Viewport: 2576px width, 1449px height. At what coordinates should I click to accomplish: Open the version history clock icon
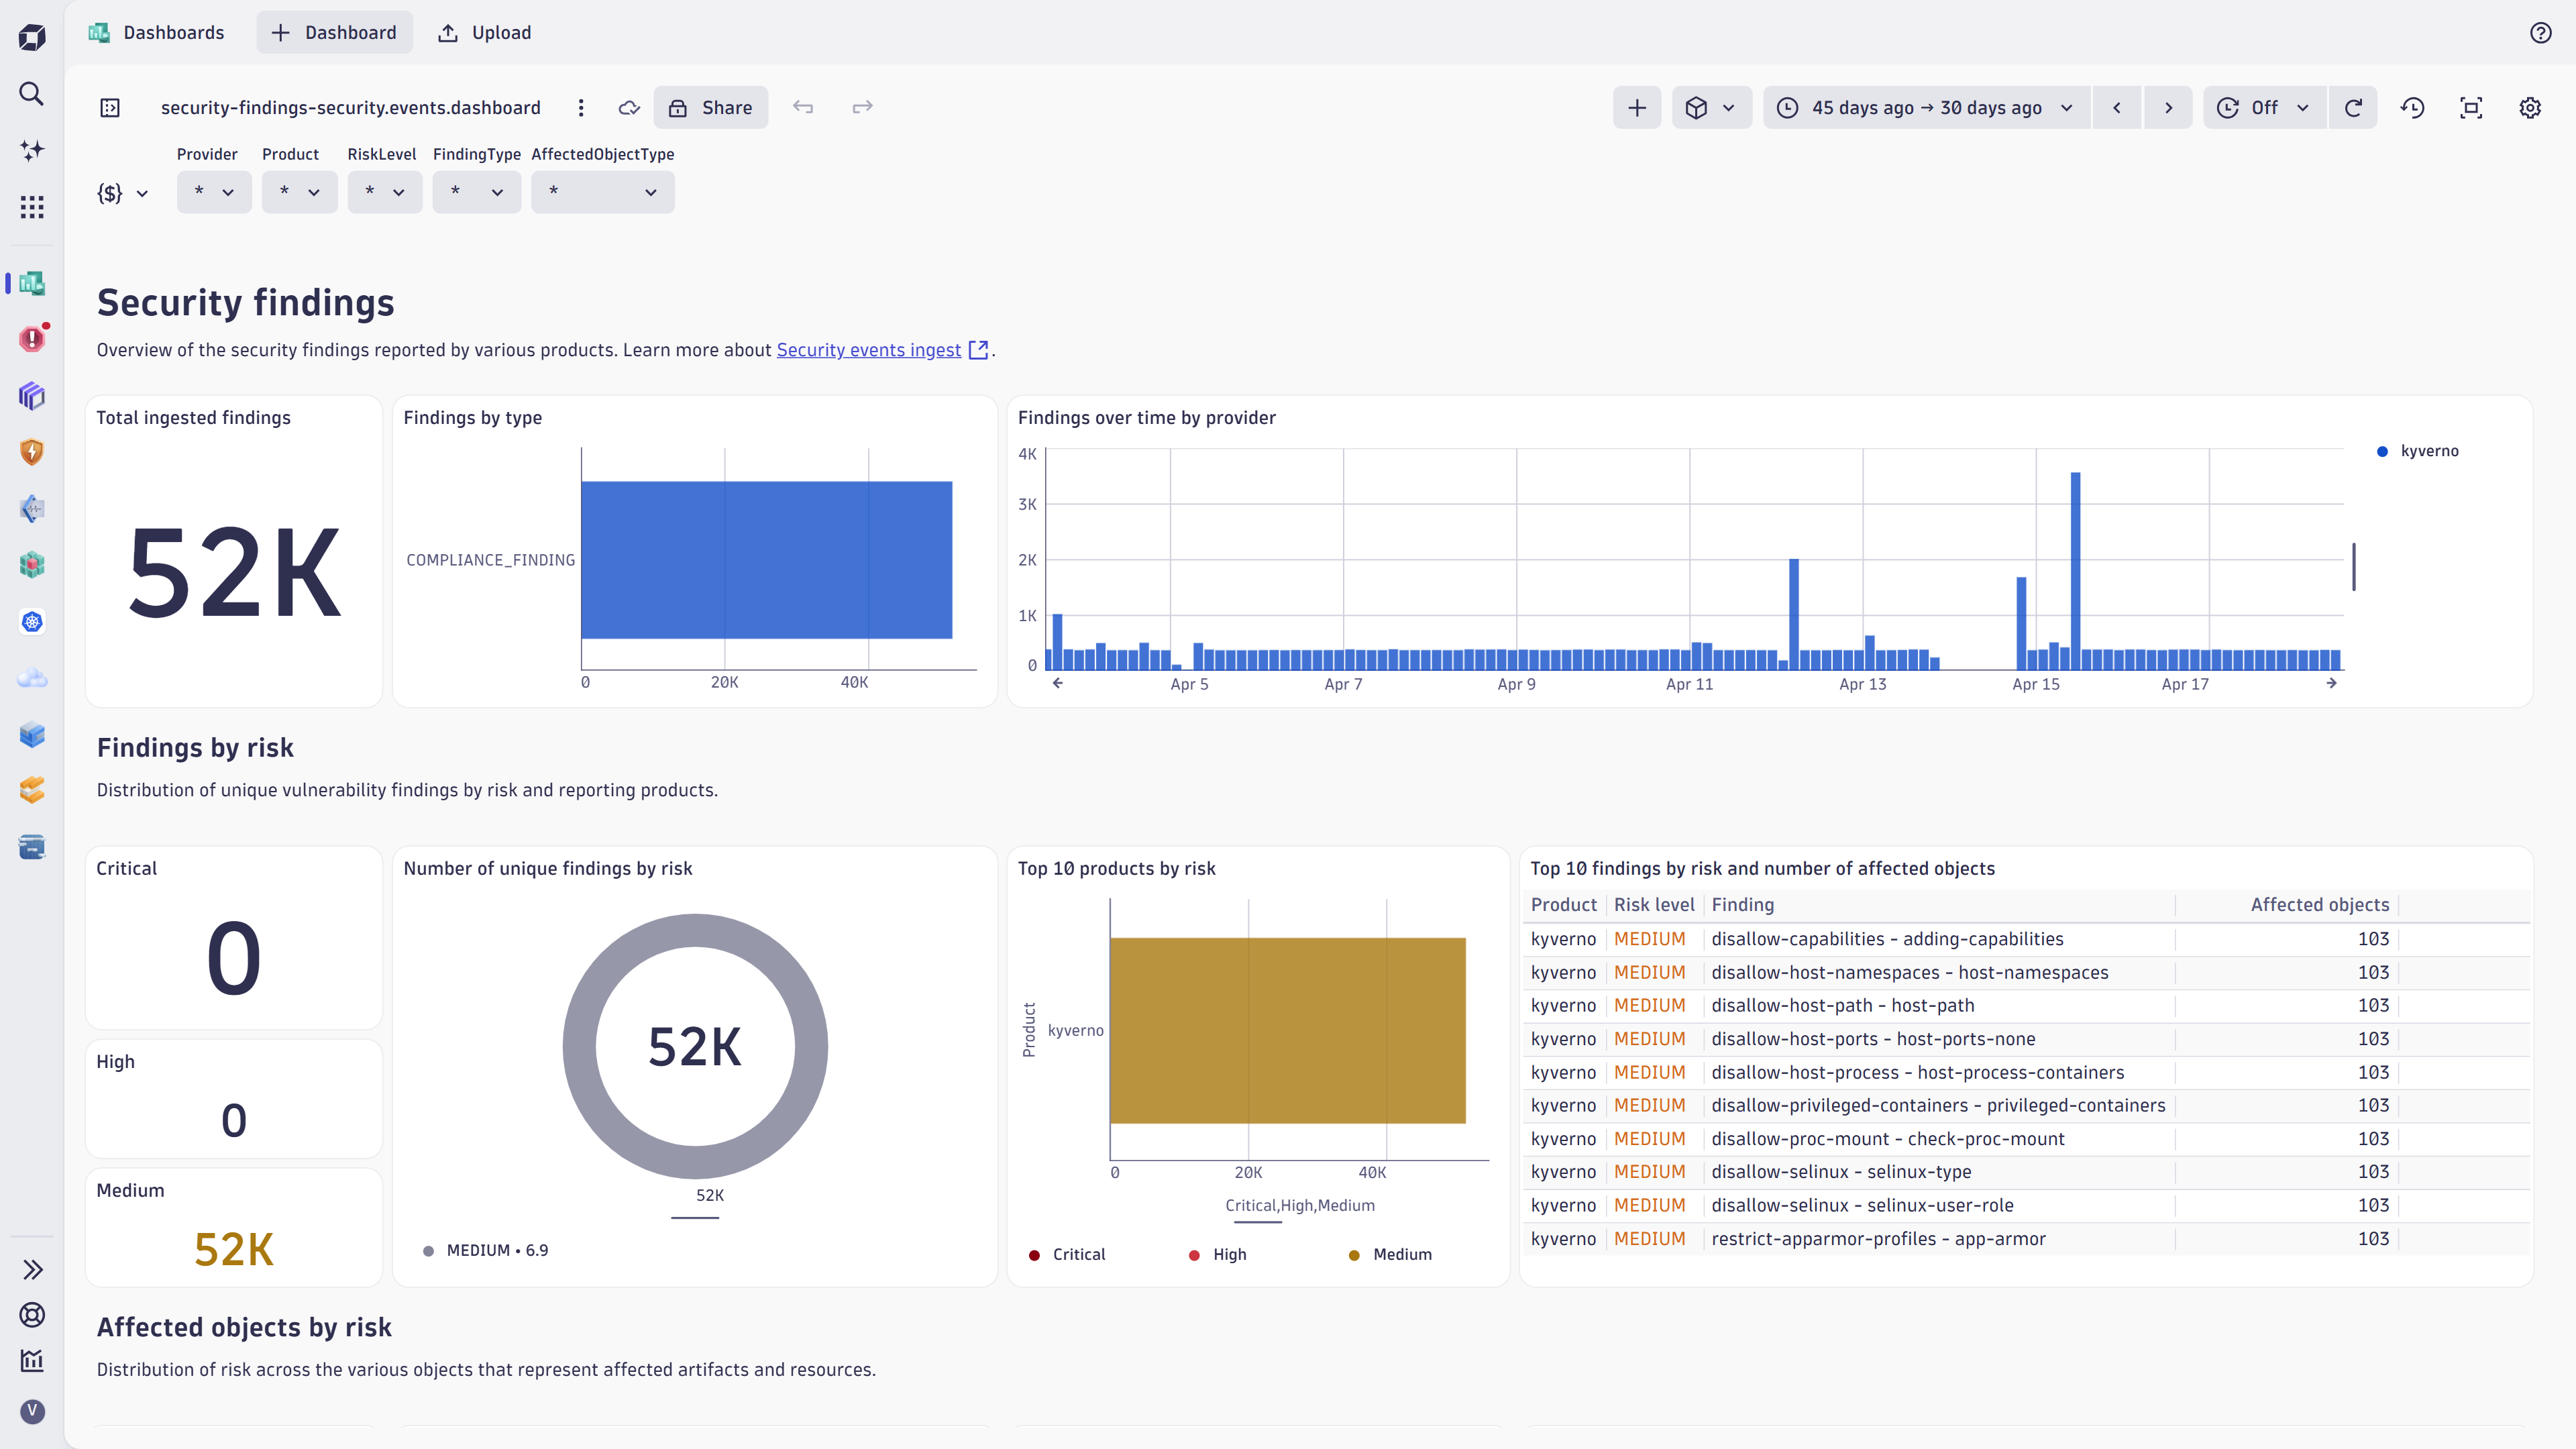(x=2413, y=108)
